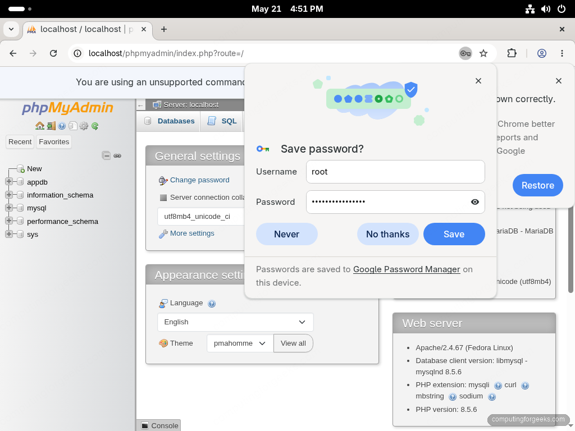Click the More settings link
Image resolution: width=575 pixels, height=431 pixels.
(192, 233)
